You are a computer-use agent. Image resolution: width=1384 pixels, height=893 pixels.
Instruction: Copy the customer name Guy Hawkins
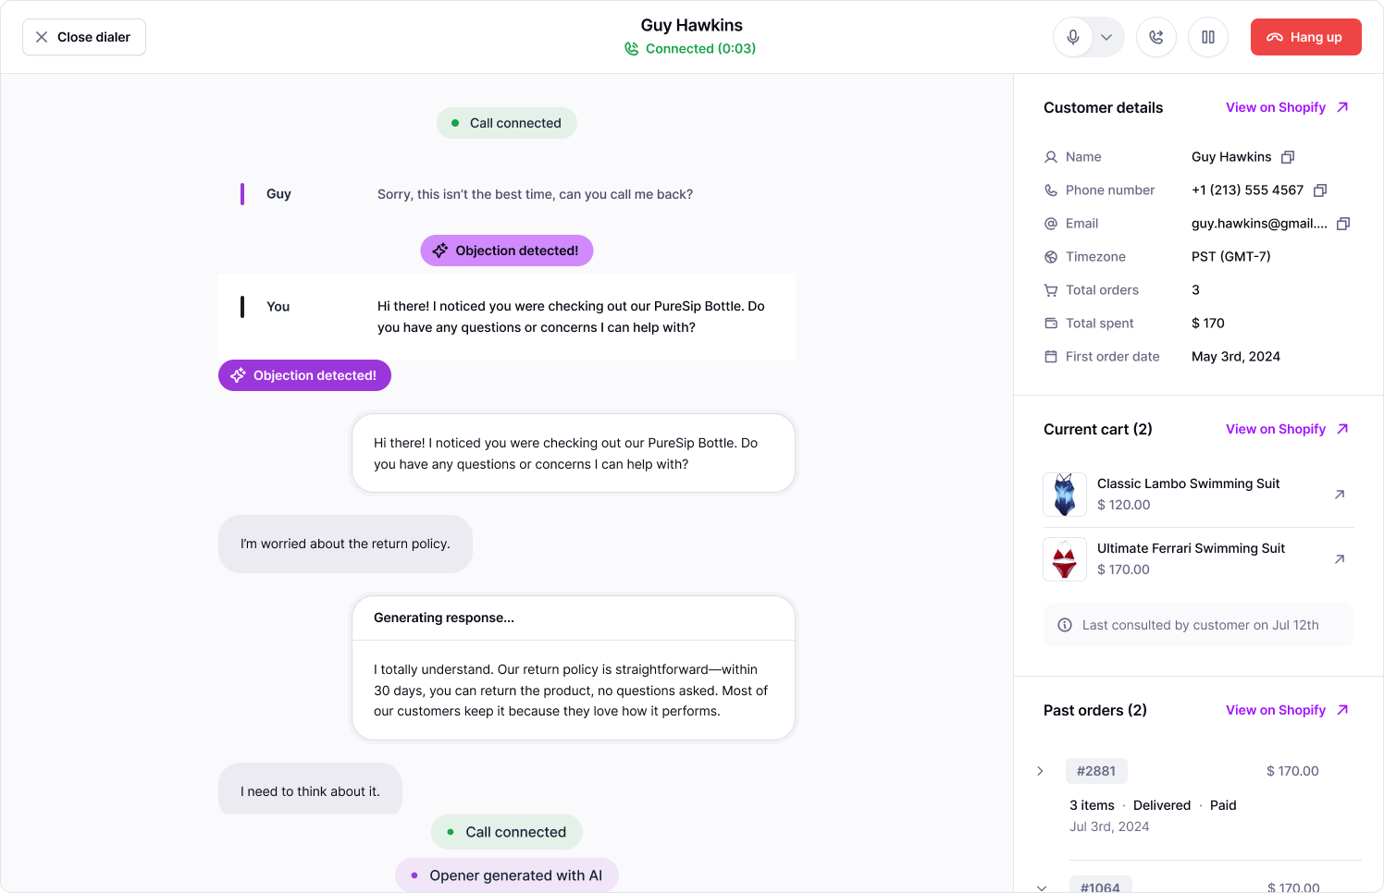[1288, 157]
